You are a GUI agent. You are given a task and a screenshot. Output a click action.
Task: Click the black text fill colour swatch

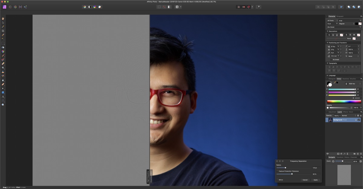pos(357,24)
